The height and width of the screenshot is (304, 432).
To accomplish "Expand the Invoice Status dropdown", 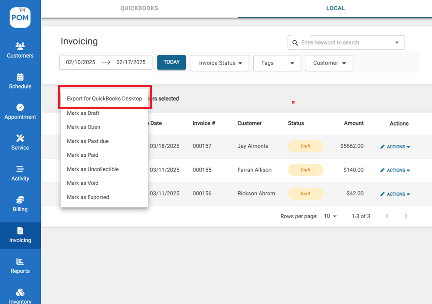I will [220, 63].
